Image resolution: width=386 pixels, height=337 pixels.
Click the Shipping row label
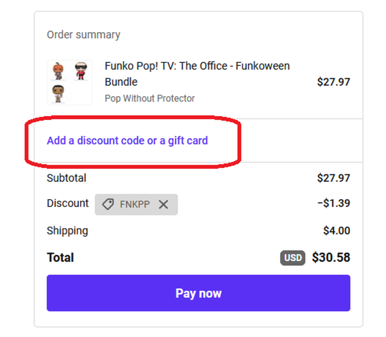(x=67, y=231)
